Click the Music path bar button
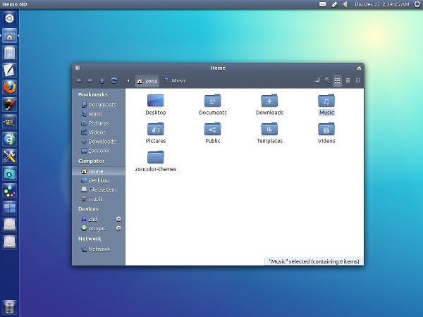Viewport: 423px width, 317px height. [x=175, y=81]
